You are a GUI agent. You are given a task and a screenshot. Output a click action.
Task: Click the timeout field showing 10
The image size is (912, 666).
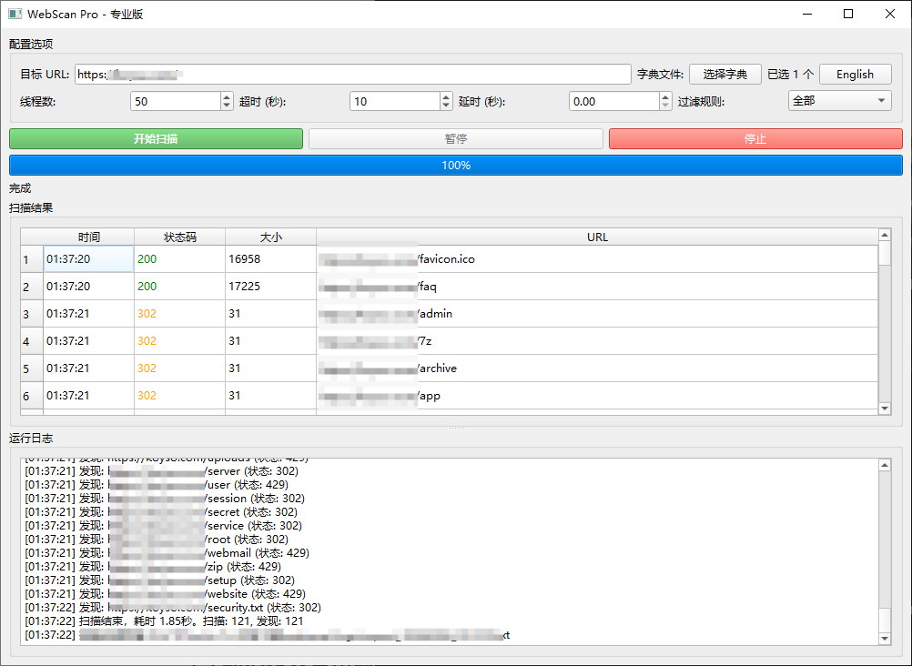click(395, 101)
